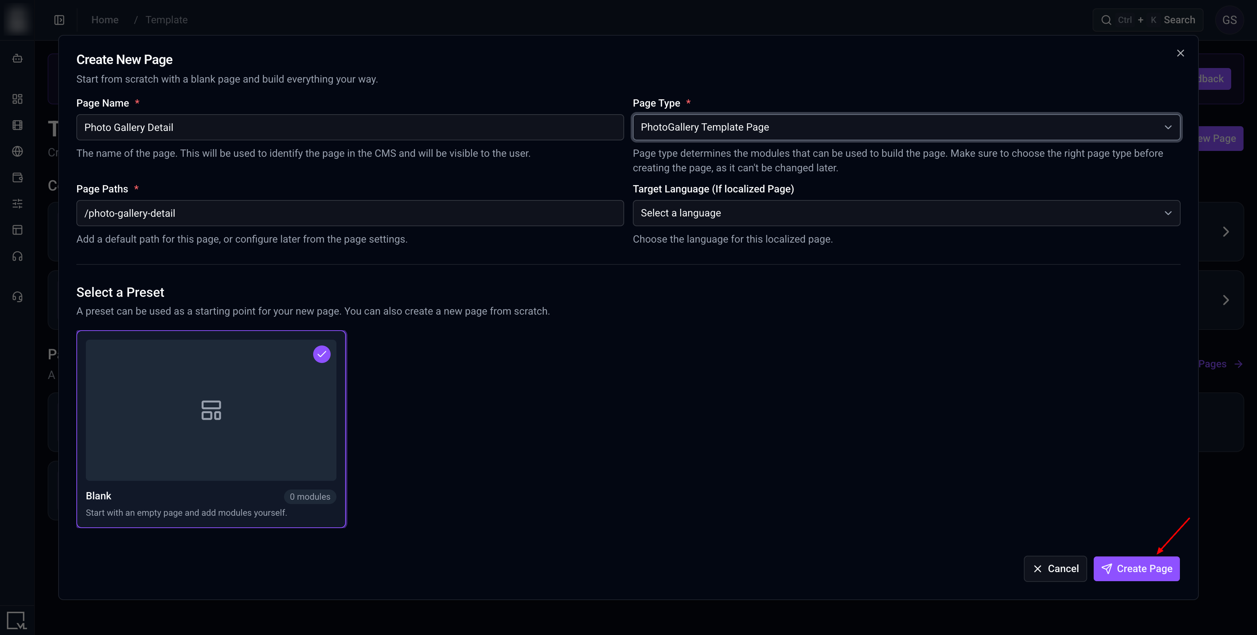The image size is (1257, 635).
Task: Open the support headset icon in sidebar
Action: (x=17, y=297)
